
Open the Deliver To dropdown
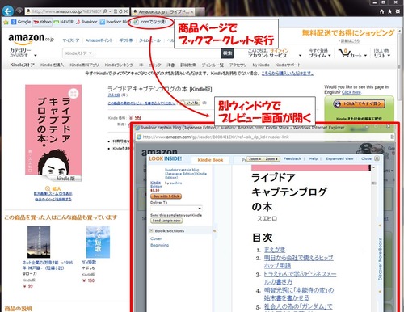(x=176, y=209)
